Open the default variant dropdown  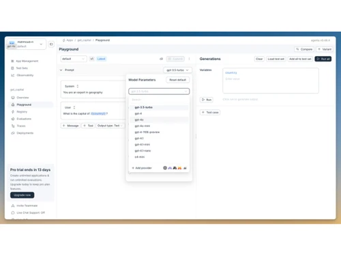74,59
